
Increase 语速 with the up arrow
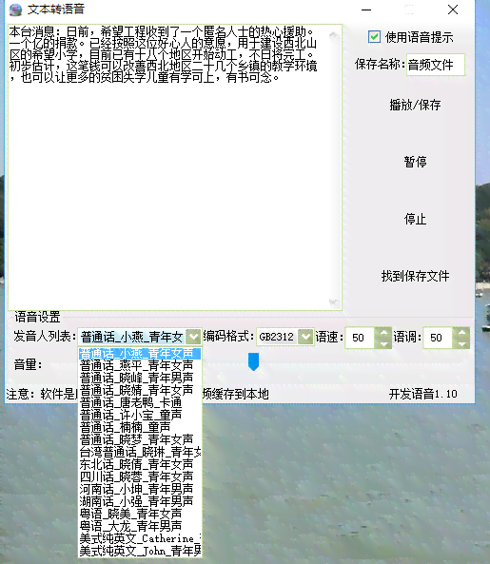point(383,332)
